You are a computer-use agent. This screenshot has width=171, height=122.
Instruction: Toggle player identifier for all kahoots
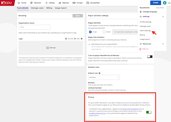click(x=150, y=56)
